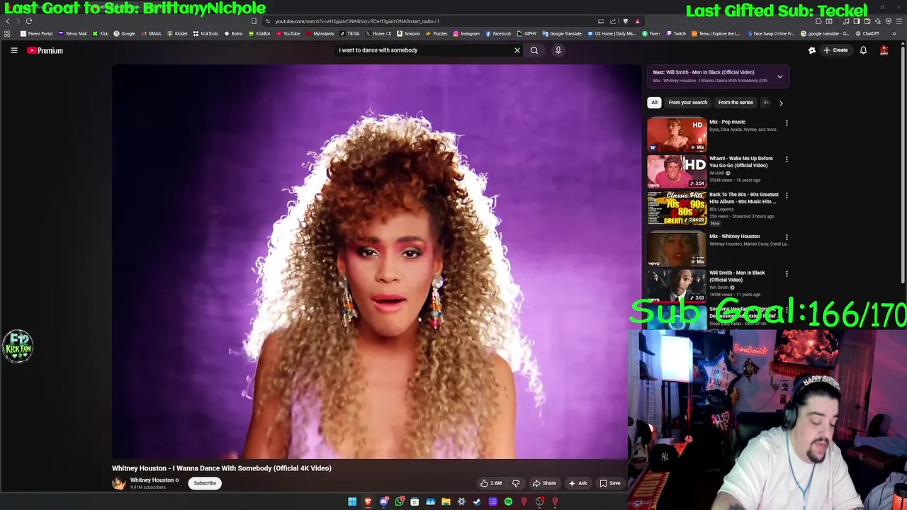Open the GMAIL bookmark

(151, 33)
